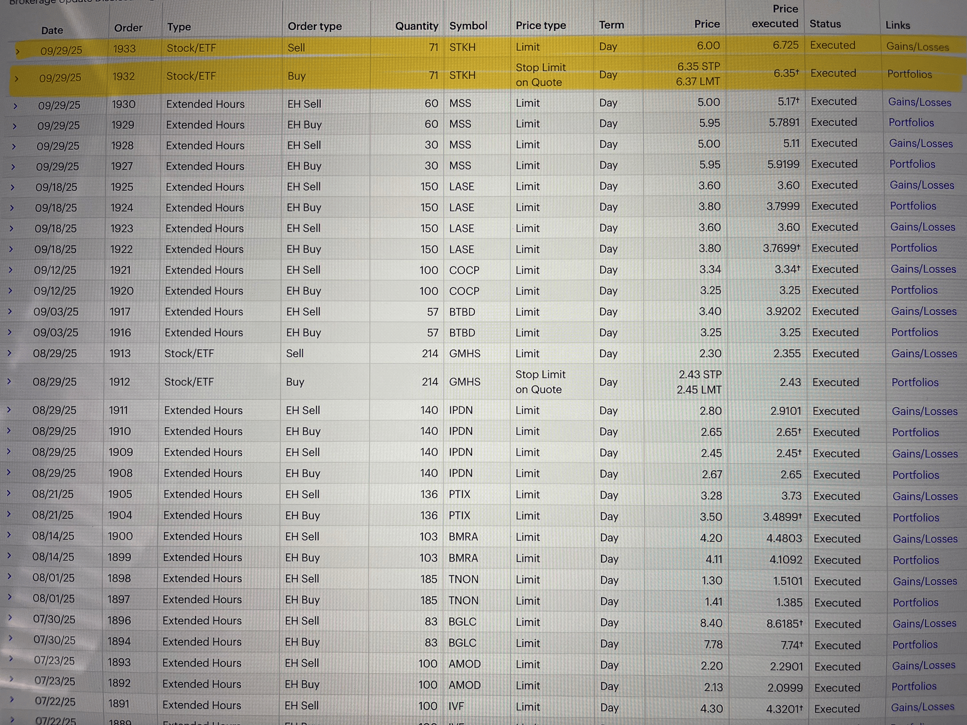
Task: Open Gains/Losses link for order 1933
Action: coord(917,47)
